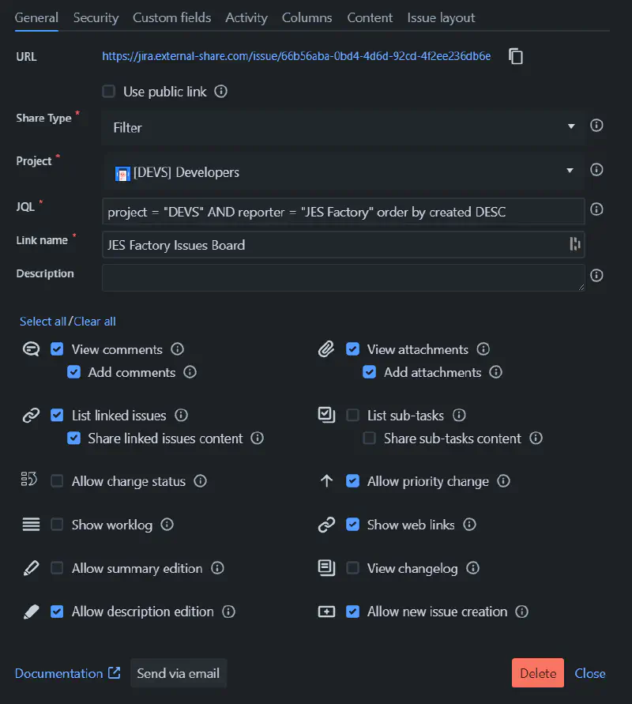Click info icon beside Allow priority change

[x=504, y=481]
